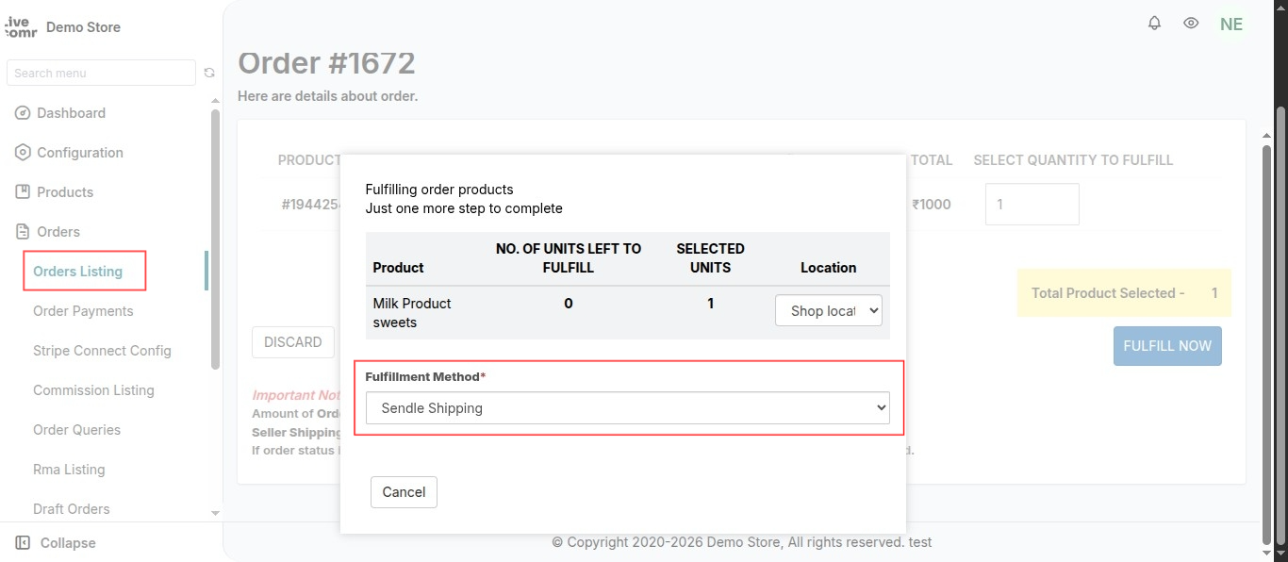Click the Dashboard gauge icon
The image size is (1288, 562).
click(23, 113)
